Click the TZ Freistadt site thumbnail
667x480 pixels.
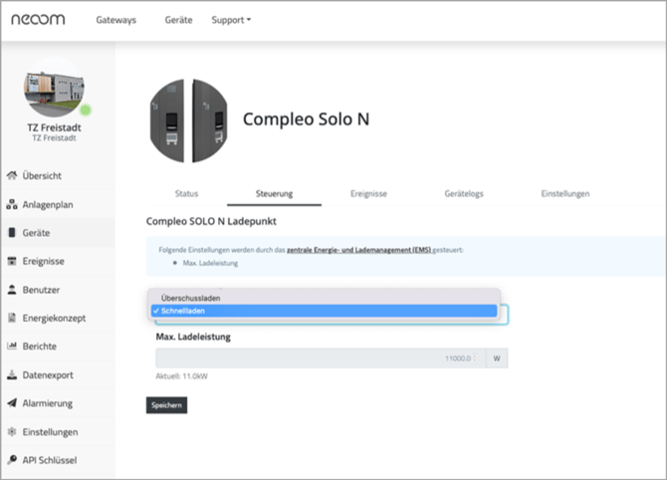coord(54,90)
